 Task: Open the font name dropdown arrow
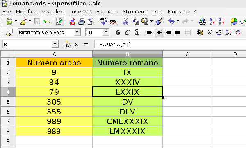click(77, 32)
